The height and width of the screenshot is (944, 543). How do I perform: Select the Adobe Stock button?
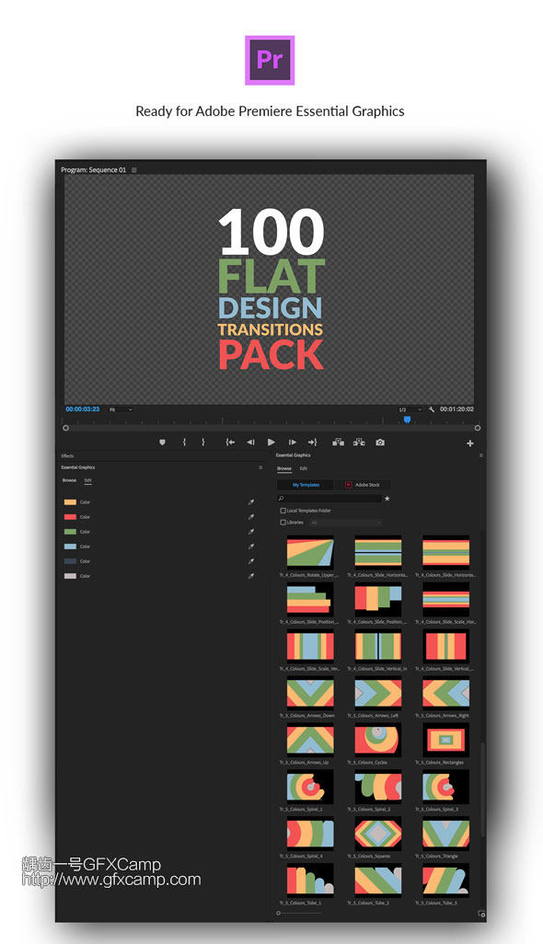[363, 485]
